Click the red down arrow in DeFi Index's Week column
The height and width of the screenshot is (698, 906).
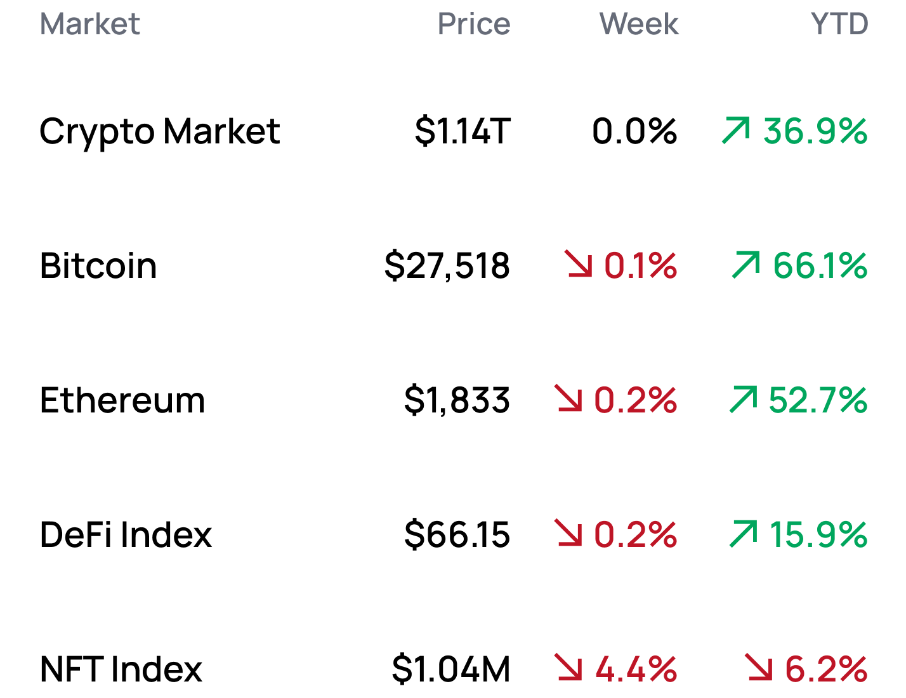pos(568,533)
